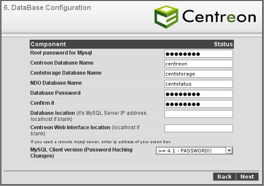Go to the previous step with Back
This screenshot has height=186, width=264.
click(x=224, y=176)
